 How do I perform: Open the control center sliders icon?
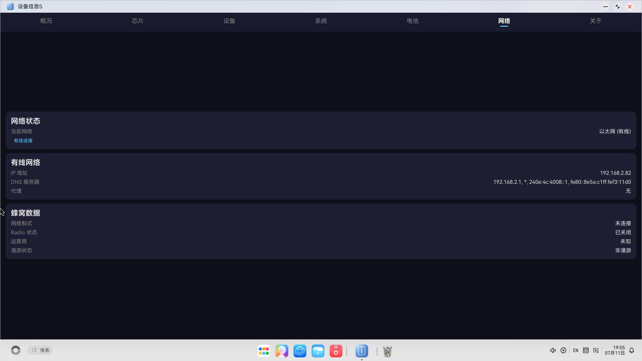pyautogui.click(x=596, y=350)
